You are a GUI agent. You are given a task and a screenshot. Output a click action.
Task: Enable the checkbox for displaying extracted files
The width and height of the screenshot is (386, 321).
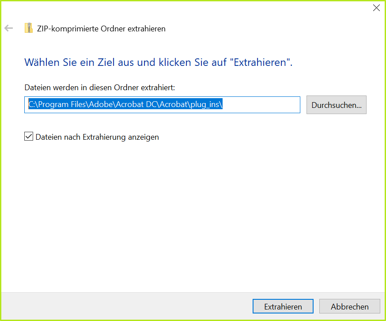(x=29, y=136)
